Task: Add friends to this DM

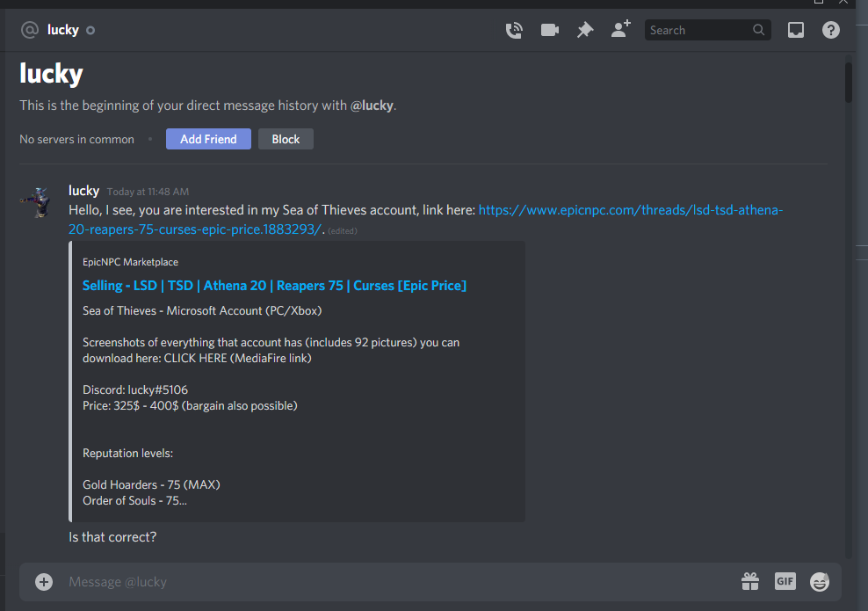Action: pyautogui.click(x=621, y=29)
